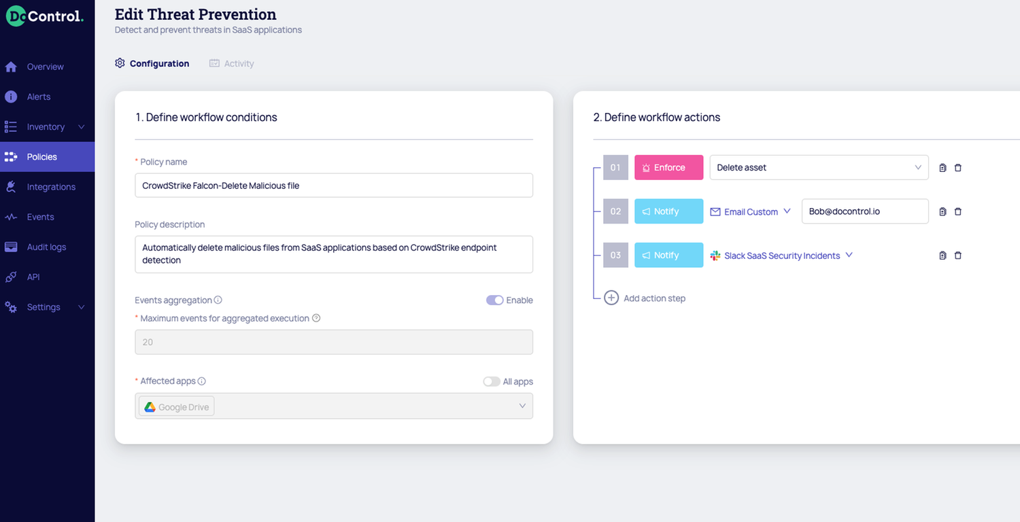Open the Overview page from the sidebar

(x=44, y=66)
